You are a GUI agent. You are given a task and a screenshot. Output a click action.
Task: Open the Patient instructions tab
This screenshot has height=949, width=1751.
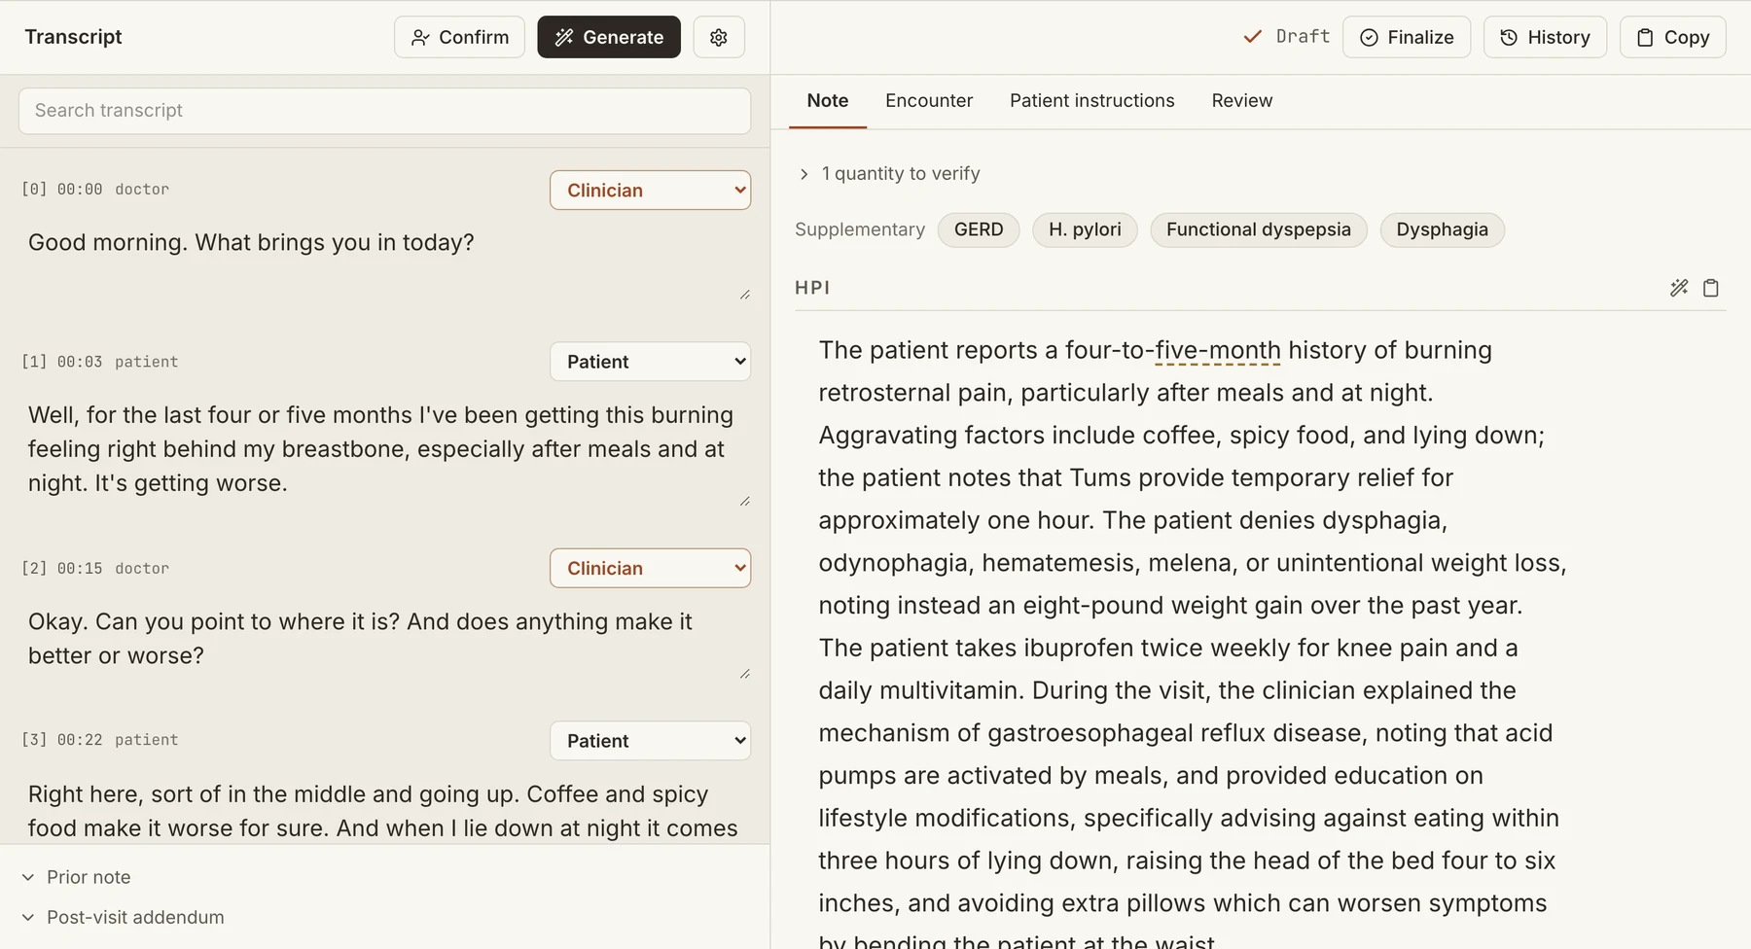[x=1092, y=100]
